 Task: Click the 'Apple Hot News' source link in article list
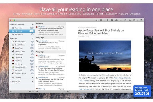(x=43, y=66)
